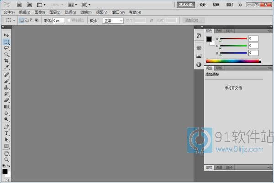Image resolution: width=274 pixels, height=183 pixels.
Task: Switch to the 设计 workspace
Action: click(203, 5)
